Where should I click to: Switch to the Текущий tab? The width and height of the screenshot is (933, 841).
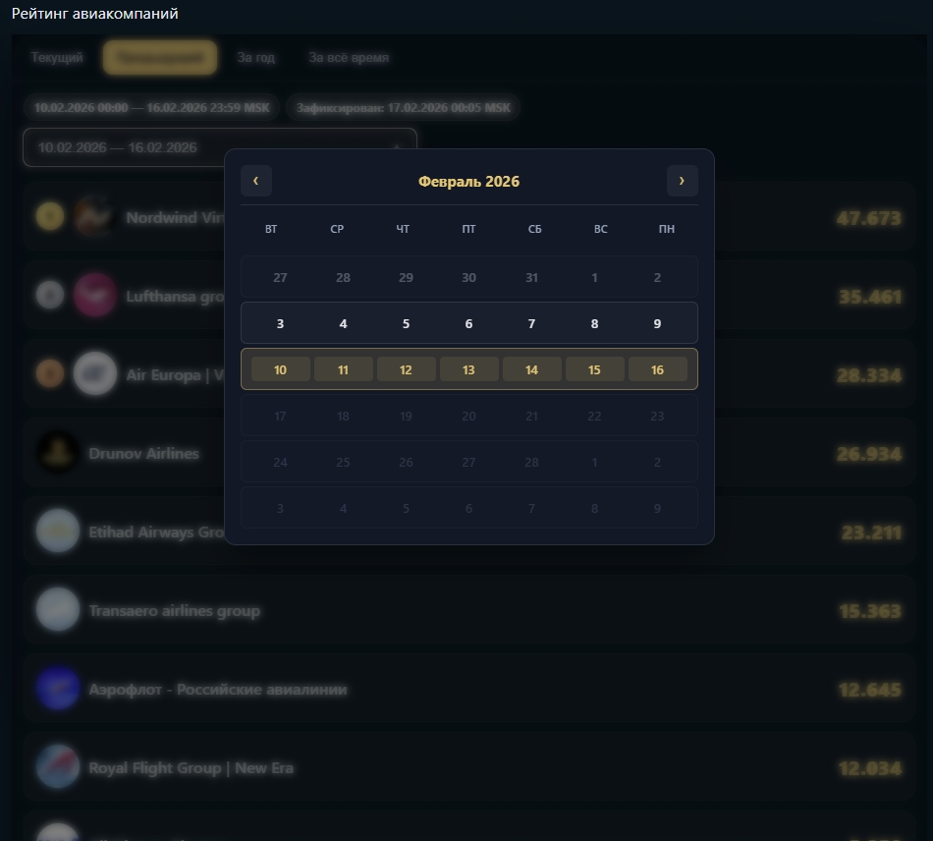tap(57, 58)
